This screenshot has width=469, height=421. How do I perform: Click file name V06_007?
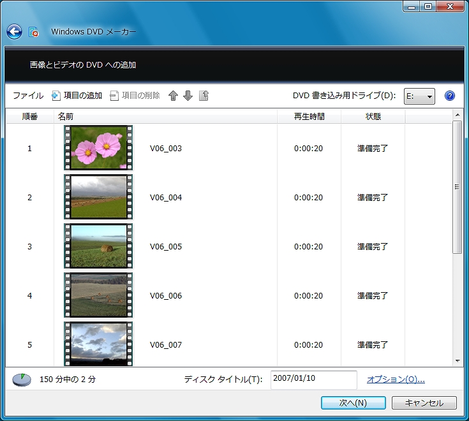tap(166, 344)
